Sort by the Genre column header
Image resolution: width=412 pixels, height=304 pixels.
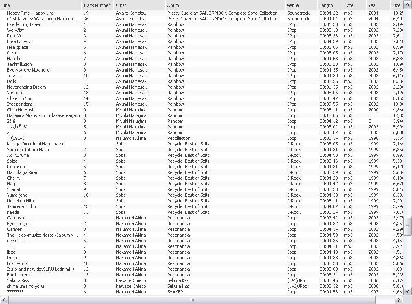[301, 5]
